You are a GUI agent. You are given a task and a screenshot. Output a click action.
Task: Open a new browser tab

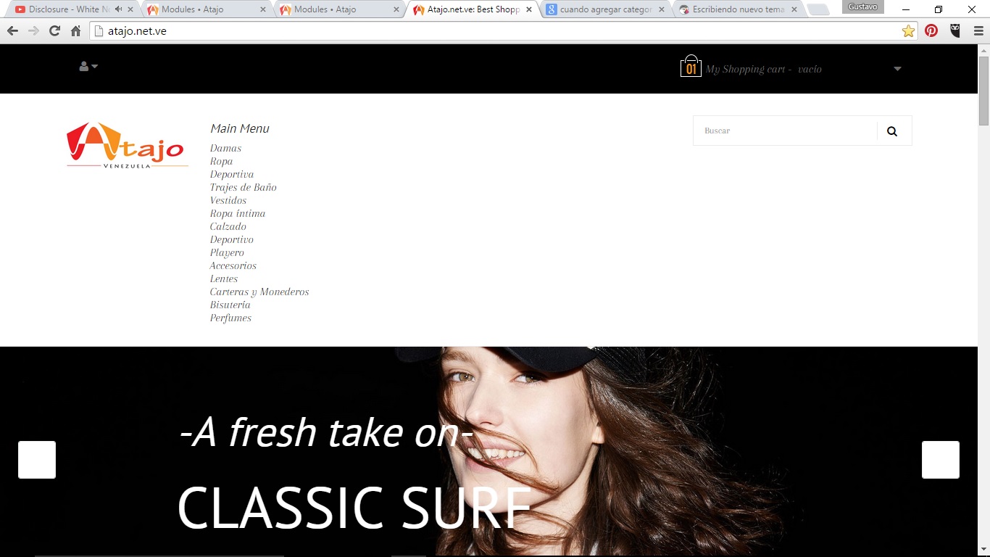(x=818, y=10)
